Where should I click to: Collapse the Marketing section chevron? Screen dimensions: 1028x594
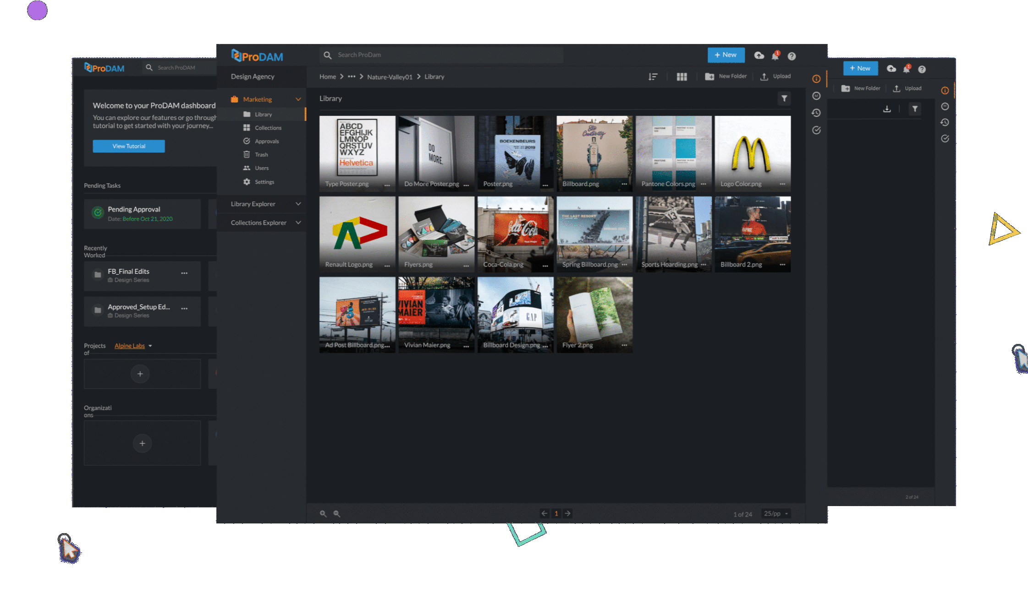[298, 99]
